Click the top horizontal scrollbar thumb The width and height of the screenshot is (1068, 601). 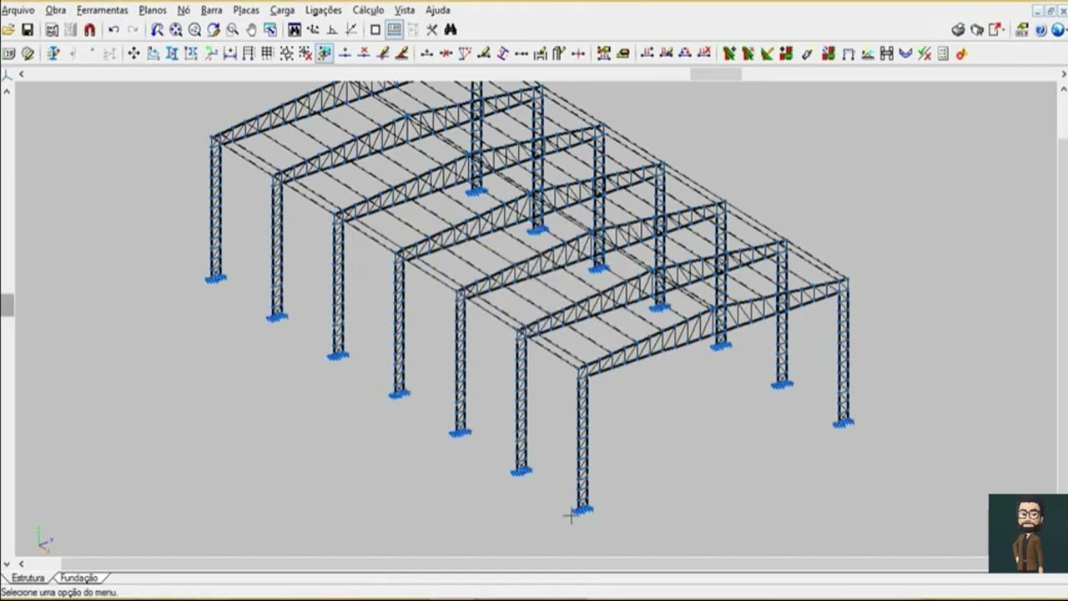tap(716, 74)
